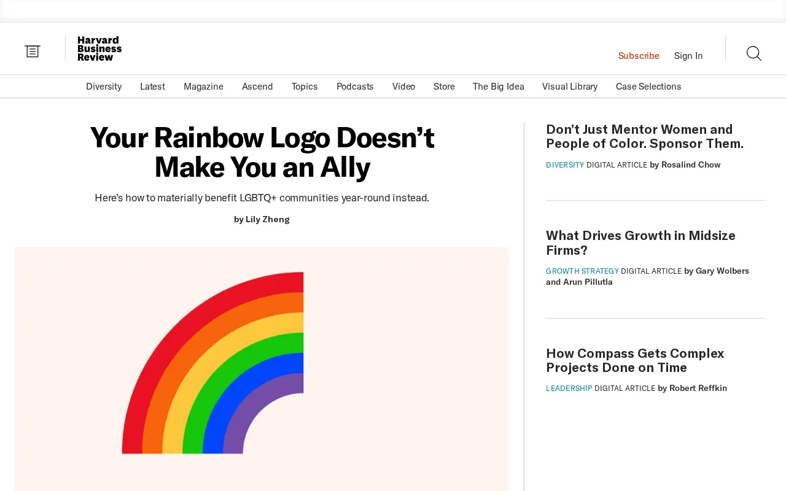Select Ascend in the navigation bar
The image size is (786, 491).
pyautogui.click(x=257, y=87)
